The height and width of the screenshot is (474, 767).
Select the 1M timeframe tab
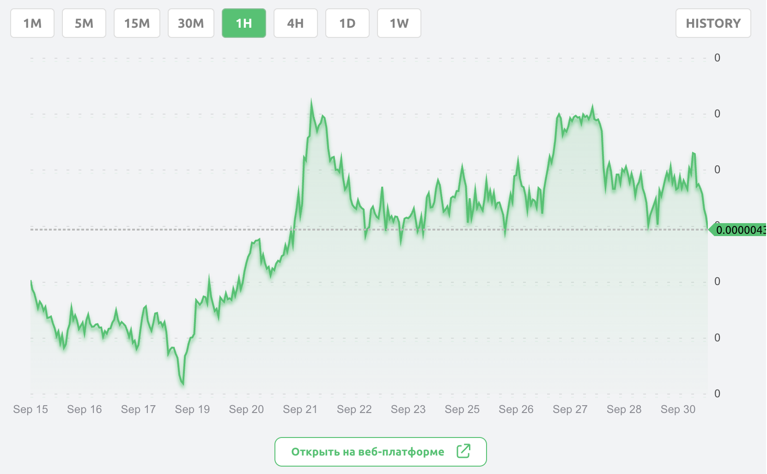click(x=32, y=23)
